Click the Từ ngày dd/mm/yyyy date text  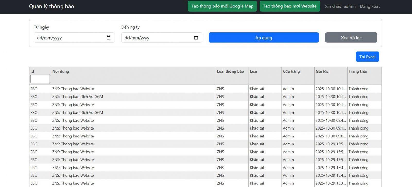49,38
